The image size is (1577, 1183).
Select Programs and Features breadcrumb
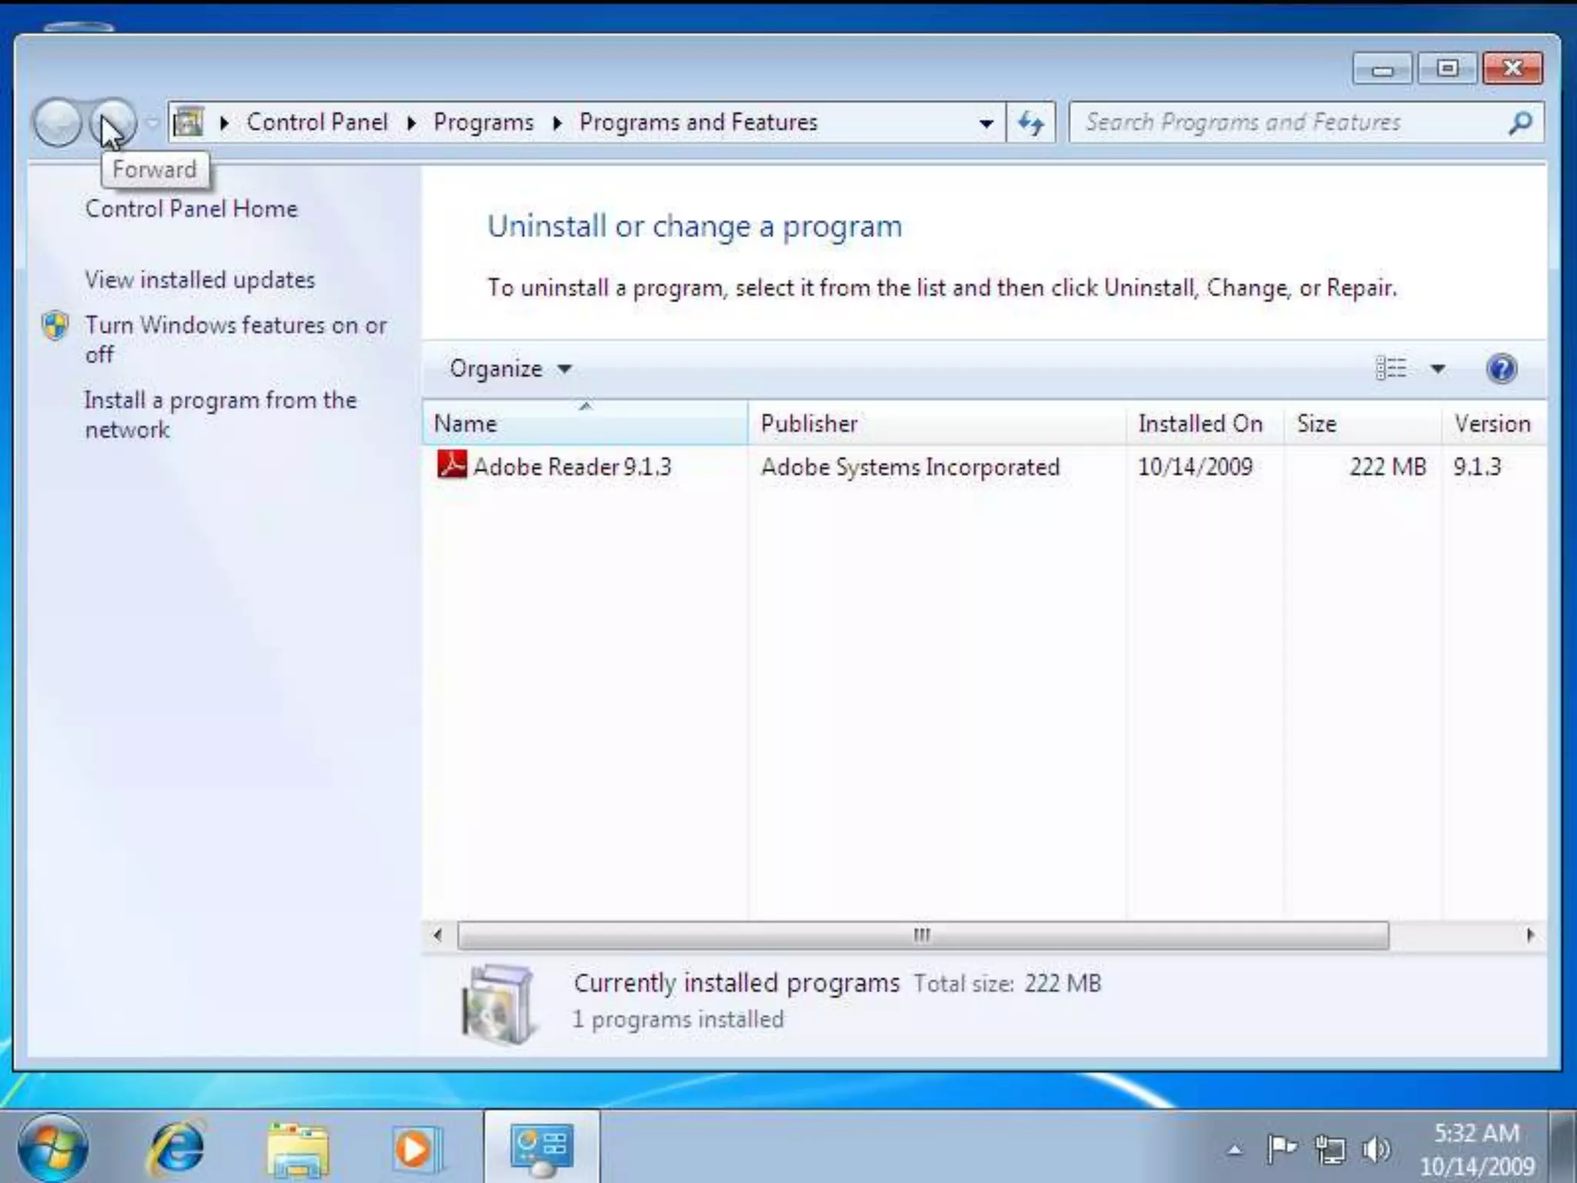(x=698, y=122)
